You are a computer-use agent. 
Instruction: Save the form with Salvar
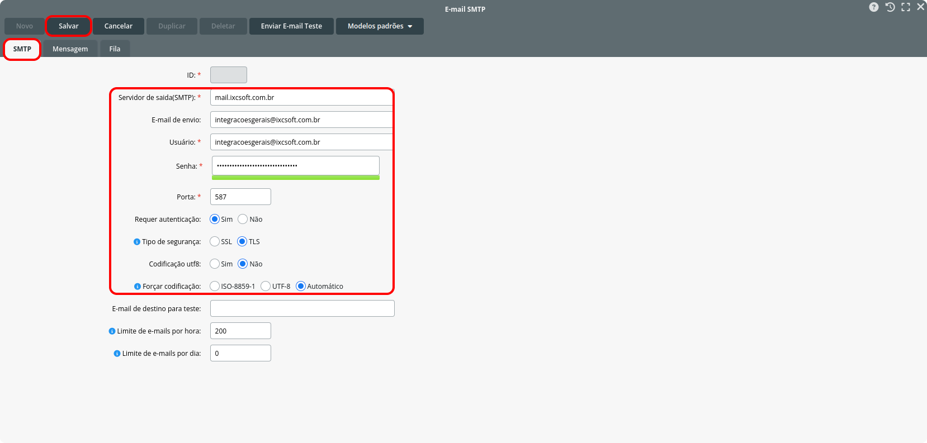tap(69, 26)
